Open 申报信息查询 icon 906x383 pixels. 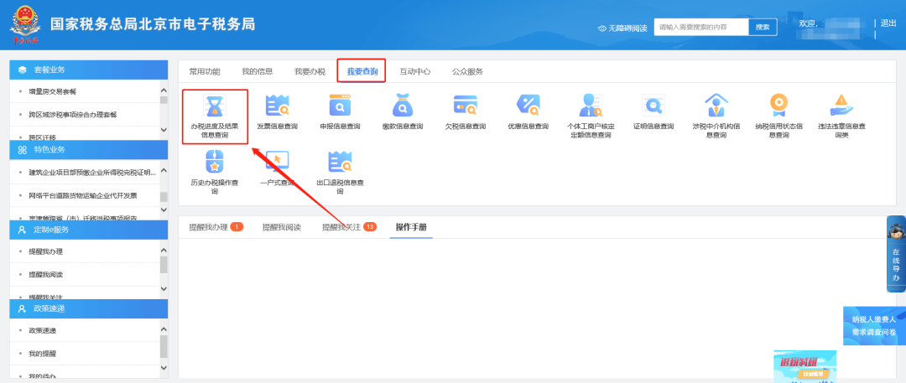tap(340, 105)
